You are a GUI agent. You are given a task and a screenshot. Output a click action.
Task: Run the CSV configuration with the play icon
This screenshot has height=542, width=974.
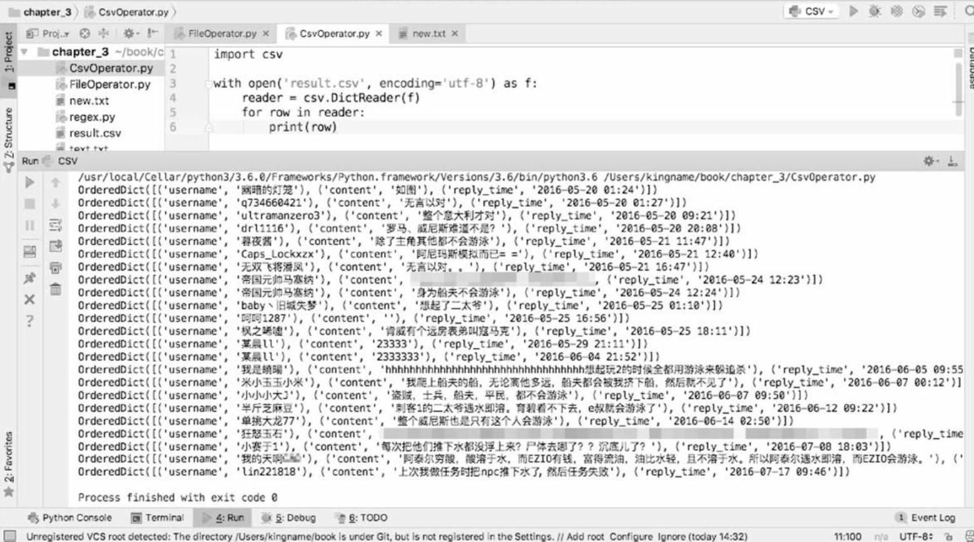853,11
